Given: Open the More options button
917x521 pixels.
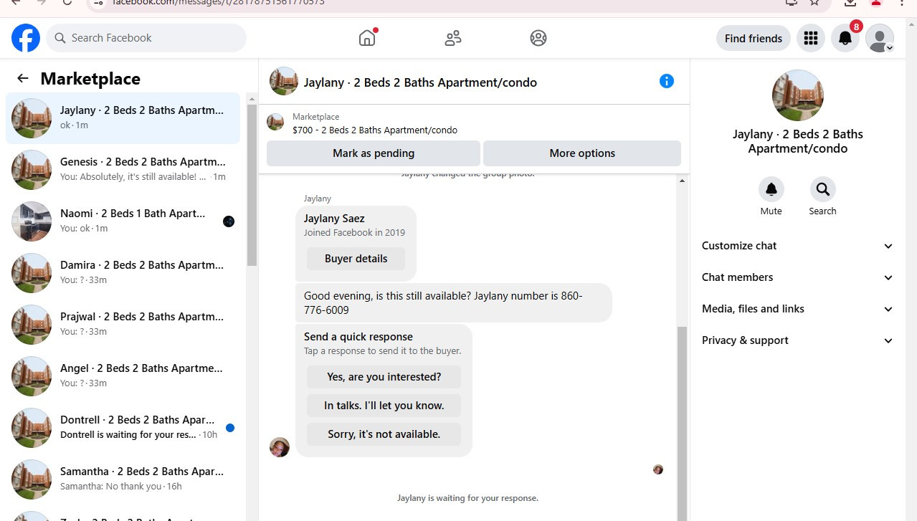Looking at the screenshot, I should pos(582,153).
